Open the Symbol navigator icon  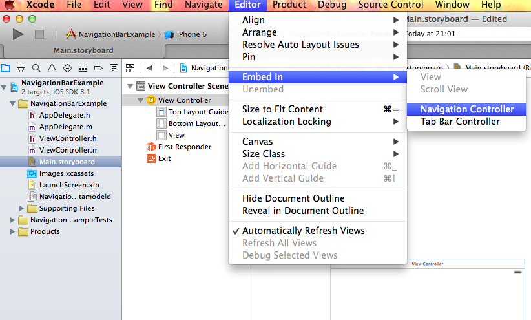pyautogui.click(x=21, y=68)
